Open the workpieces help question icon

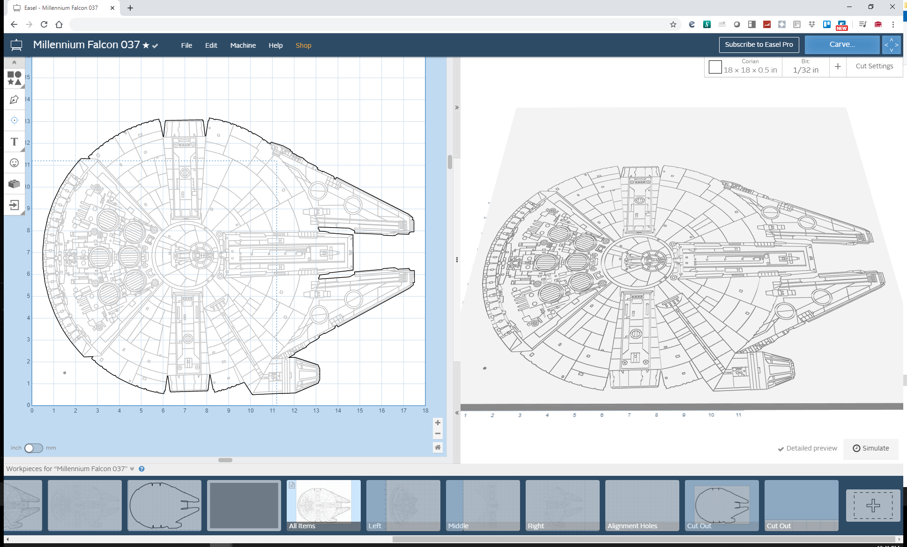coord(141,469)
